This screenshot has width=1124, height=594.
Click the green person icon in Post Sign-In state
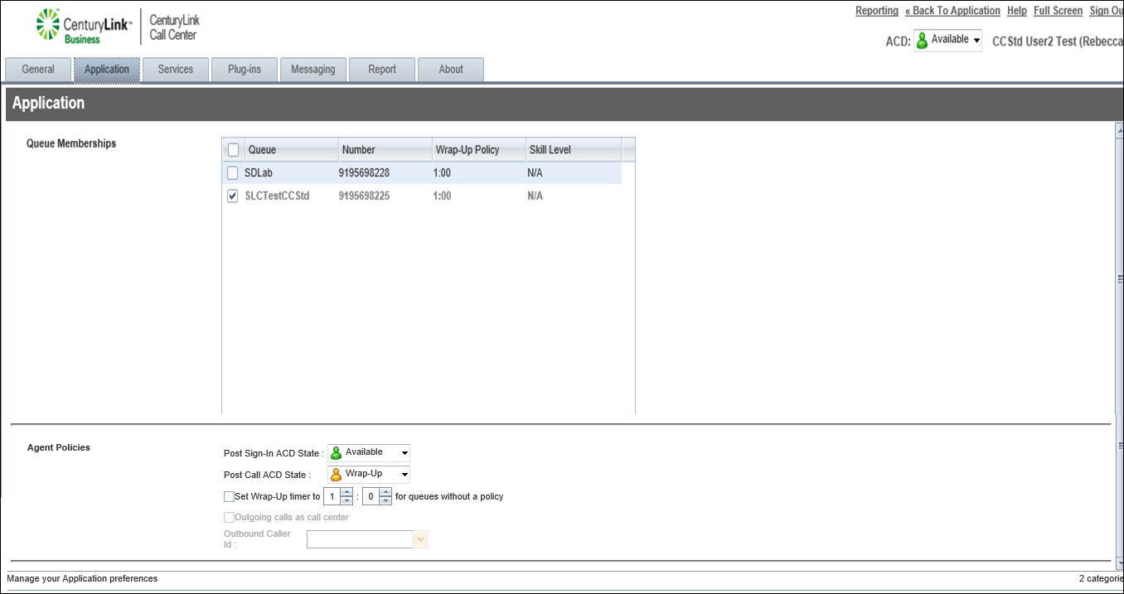pyautogui.click(x=336, y=453)
